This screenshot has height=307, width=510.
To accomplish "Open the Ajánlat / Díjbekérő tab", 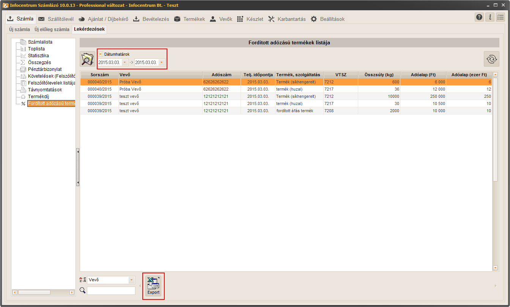I will tap(103, 19).
